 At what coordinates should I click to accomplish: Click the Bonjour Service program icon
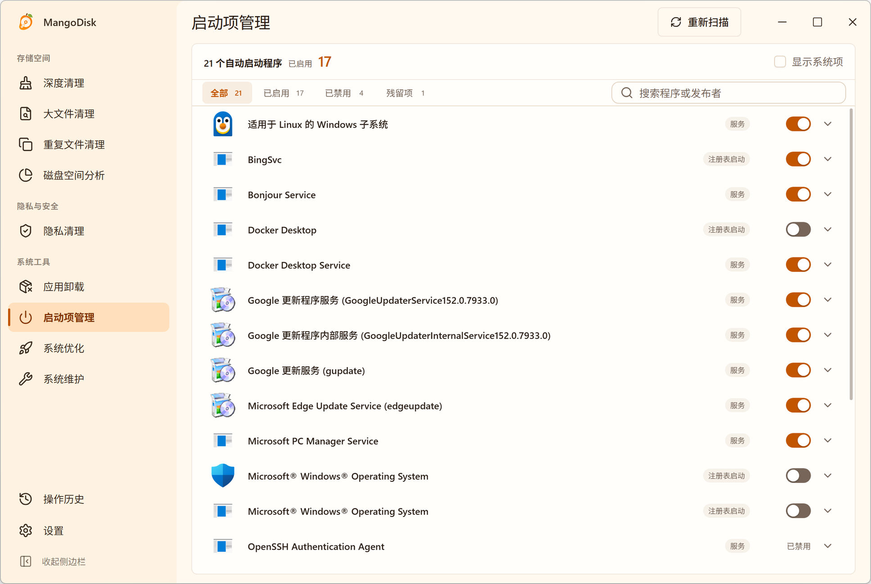pyautogui.click(x=223, y=194)
